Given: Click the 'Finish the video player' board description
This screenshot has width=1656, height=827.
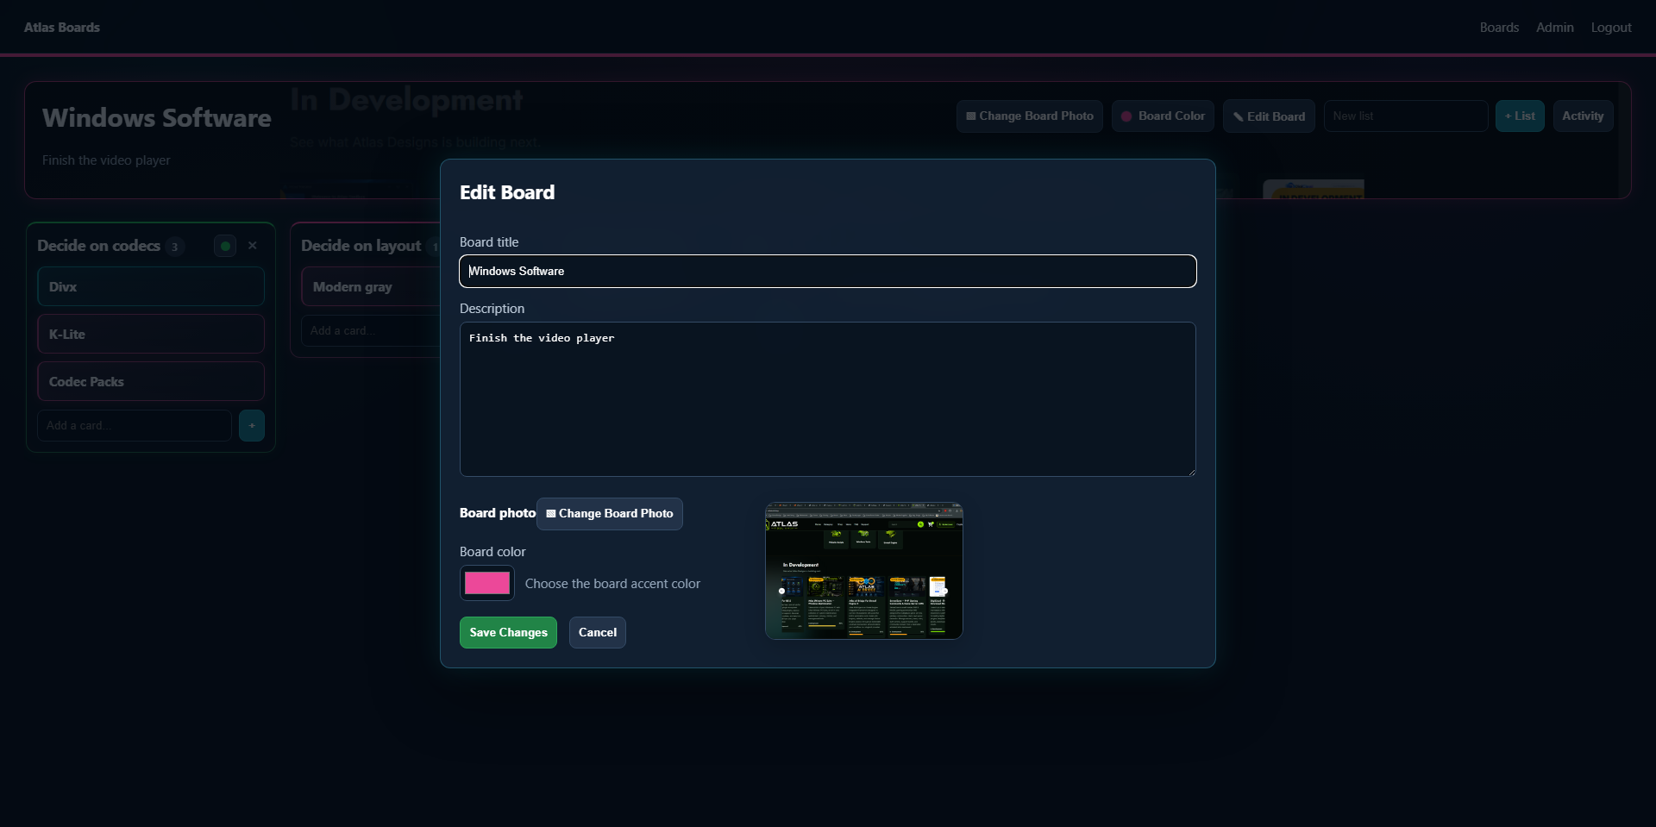Looking at the screenshot, I should click(106, 160).
